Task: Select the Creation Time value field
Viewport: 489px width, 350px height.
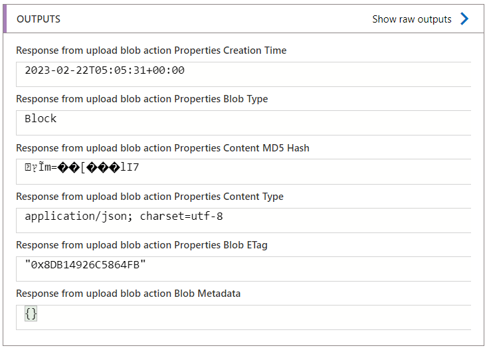Action: (244, 74)
